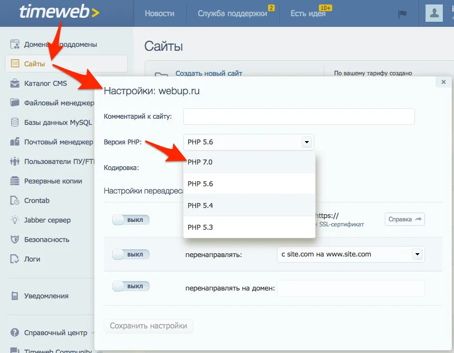The image size is (454, 353).
Task: Click the Комментарий к сайту input field
Action: (x=299, y=116)
